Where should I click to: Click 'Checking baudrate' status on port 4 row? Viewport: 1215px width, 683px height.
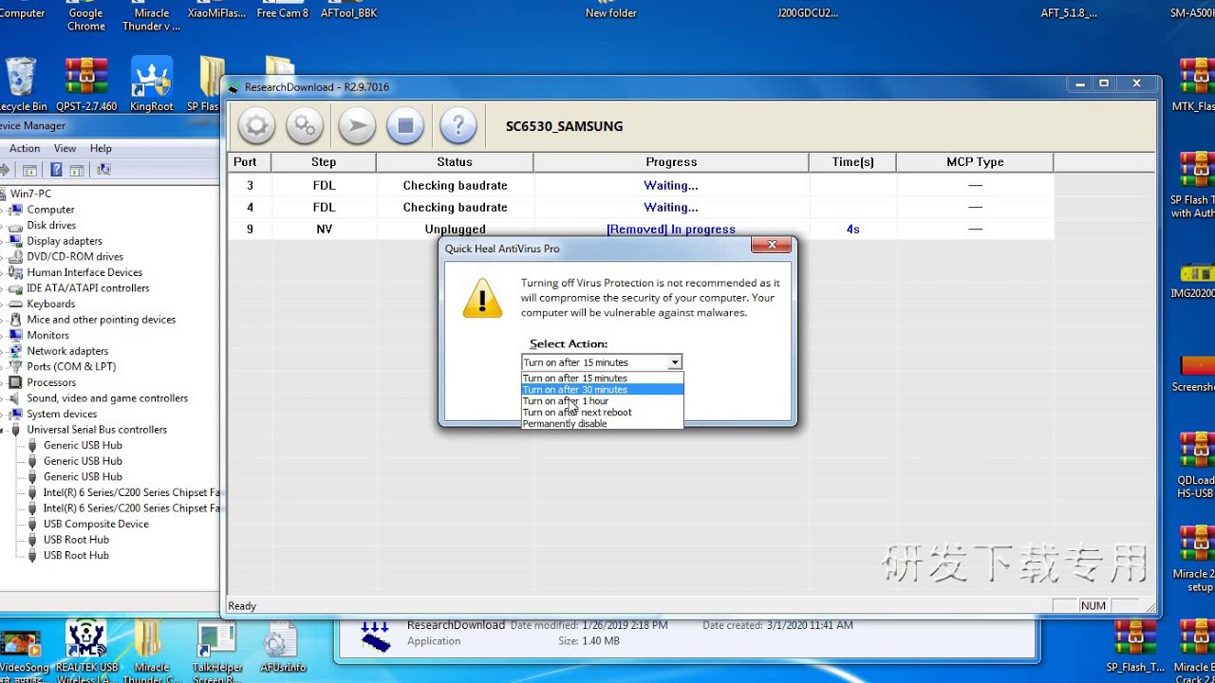point(455,208)
